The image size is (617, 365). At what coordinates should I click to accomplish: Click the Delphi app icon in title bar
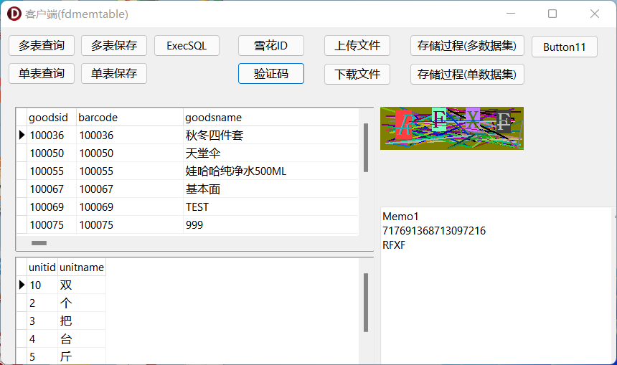pyautogui.click(x=14, y=14)
